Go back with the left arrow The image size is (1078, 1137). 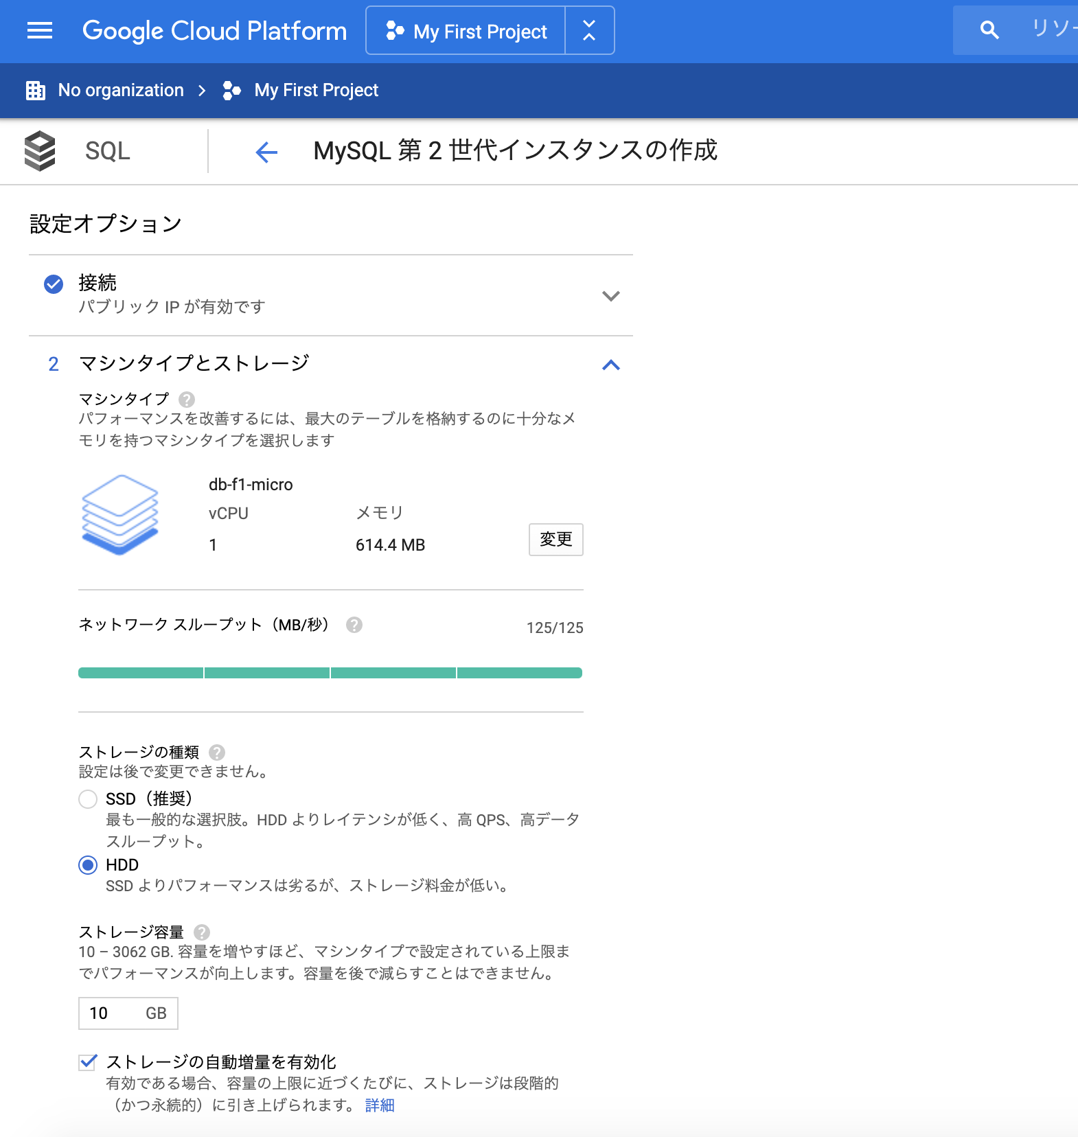click(266, 152)
